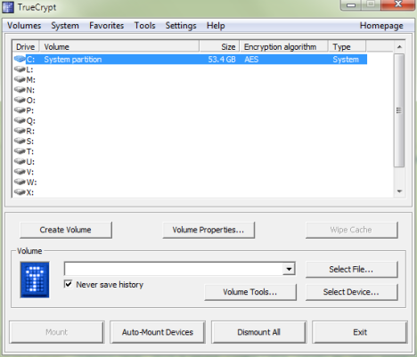Click the 53.4 GB size value
Screen dimensions: 417x357
(222, 60)
